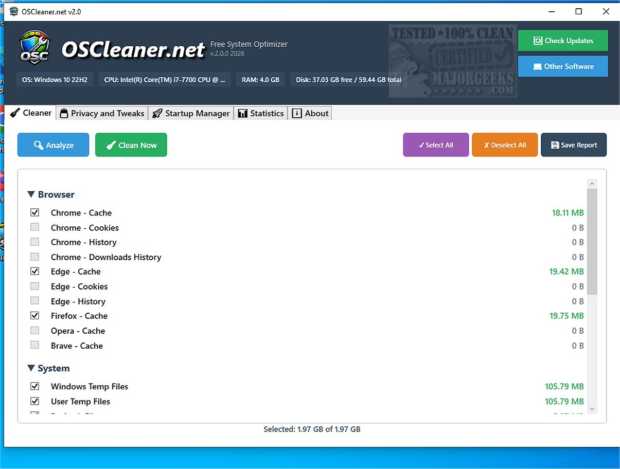Open the Statistics tab
The image size is (620, 469).
click(261, 114)
